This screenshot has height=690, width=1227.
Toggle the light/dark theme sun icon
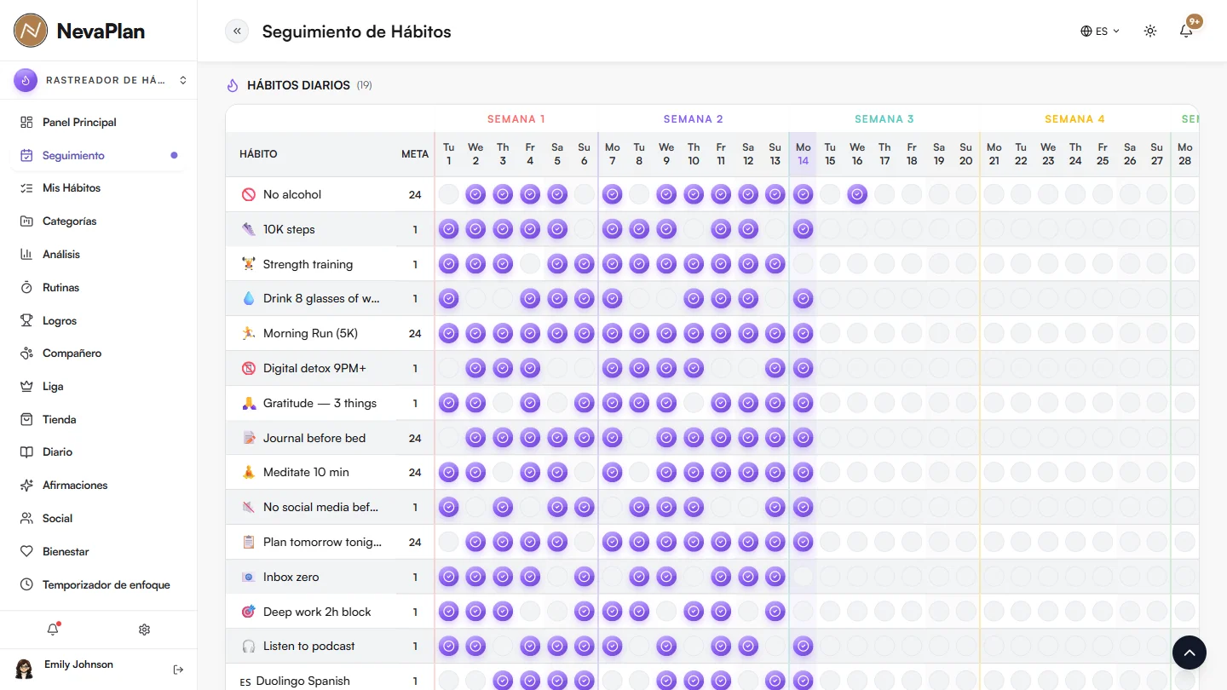tap(1150, 32)
